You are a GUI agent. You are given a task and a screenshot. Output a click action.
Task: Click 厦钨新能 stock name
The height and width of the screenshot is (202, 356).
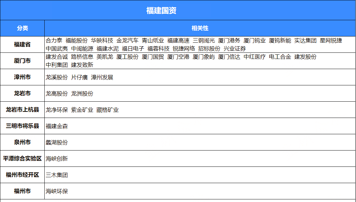(x=280, y=41)
